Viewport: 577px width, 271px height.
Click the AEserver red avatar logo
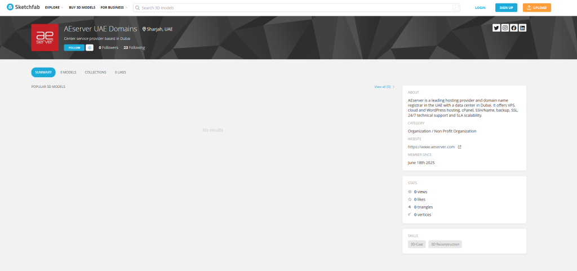pos(45,38)
